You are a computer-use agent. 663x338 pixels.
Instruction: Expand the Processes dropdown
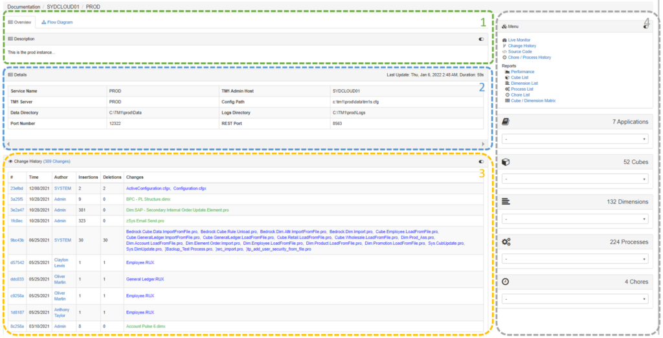coord(575,259)
